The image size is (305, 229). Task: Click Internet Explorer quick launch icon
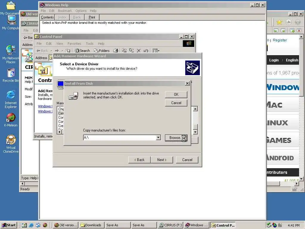31,225
